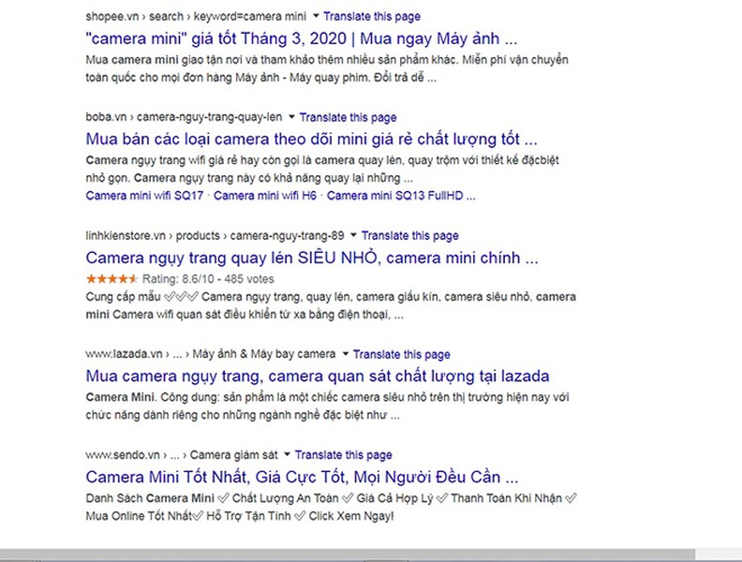Open Camera ngụy trang quay lén SIÊU NHỎ result

pos(312,258)
